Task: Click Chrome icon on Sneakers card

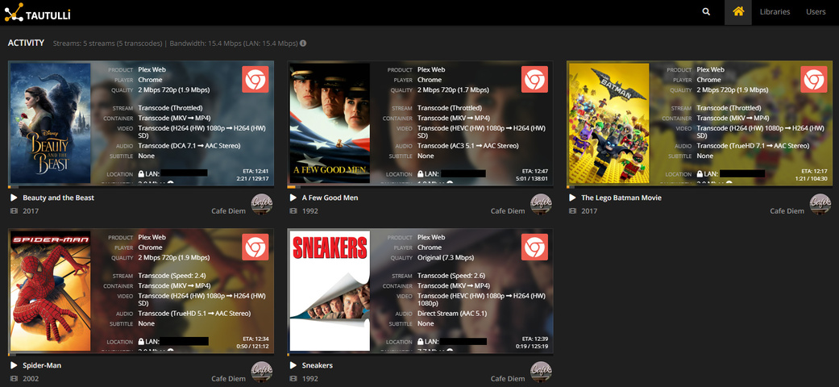Action: pyautogui.click(x=534, y=248)
